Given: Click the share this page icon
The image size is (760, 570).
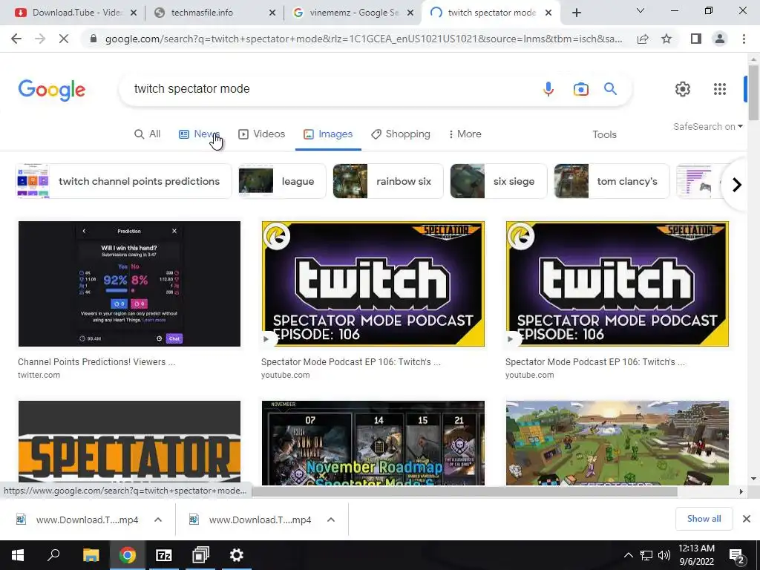Looking at the screenshot, I should [643, 39].
